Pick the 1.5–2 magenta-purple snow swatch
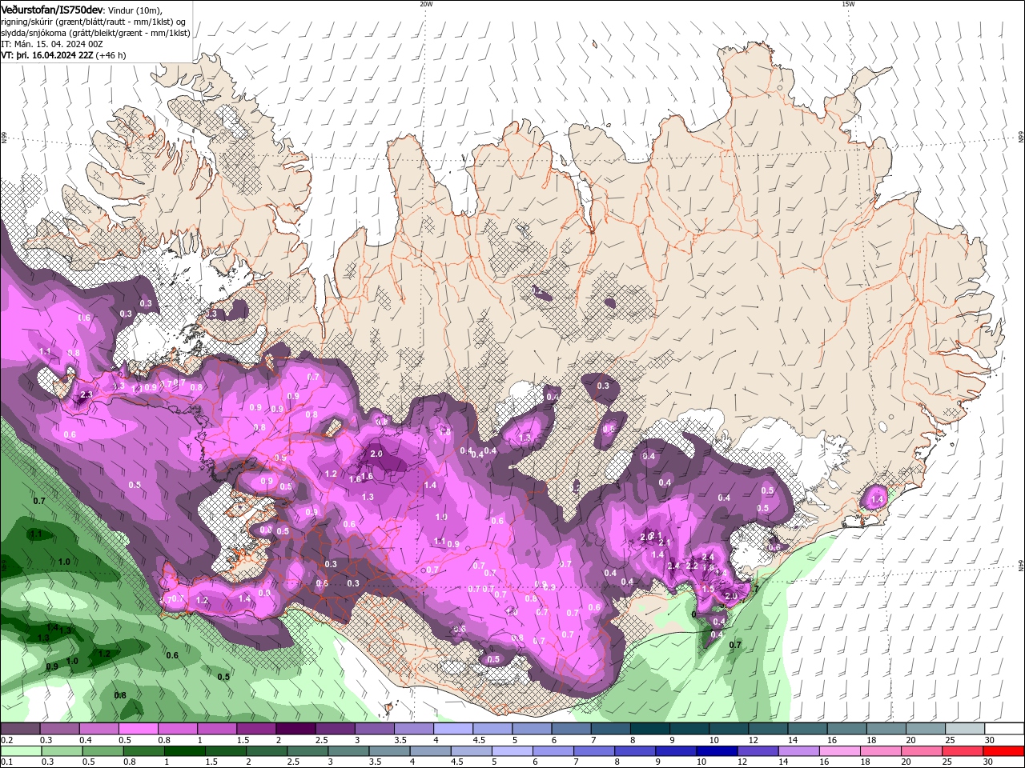Screen dimensions: 1025x768 pos(257,729)
